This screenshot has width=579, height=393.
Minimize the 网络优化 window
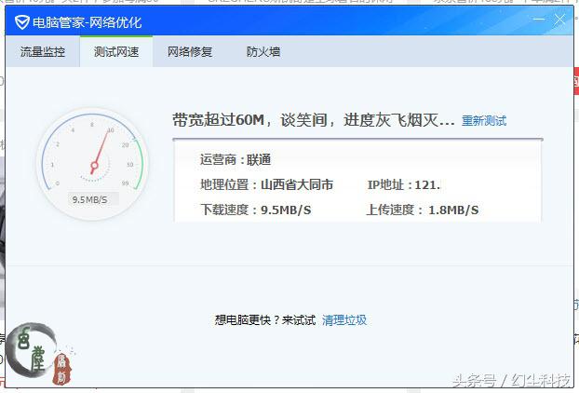(x=539, y=19)
